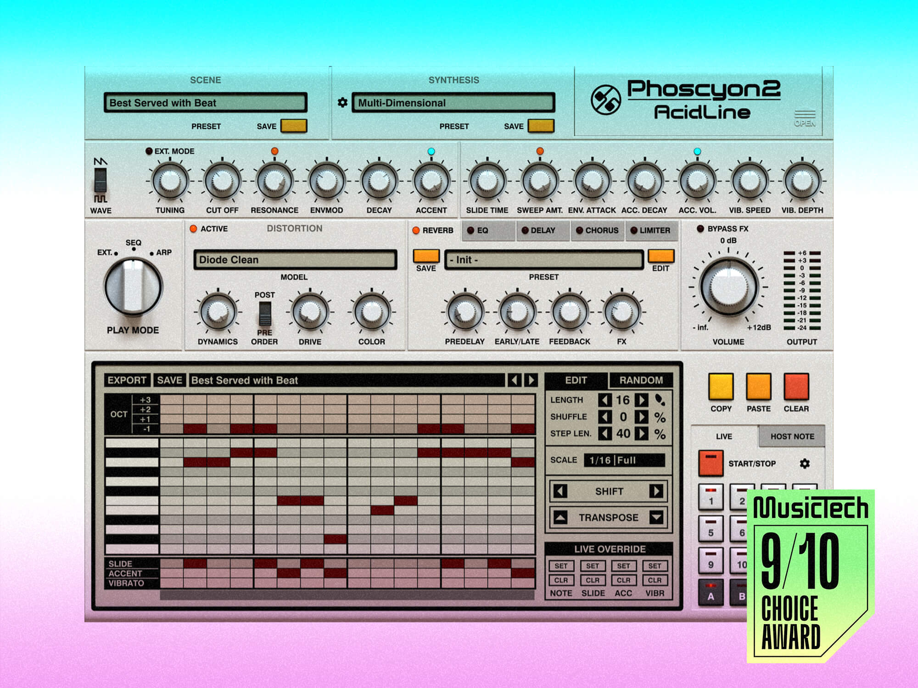Decrease pattern LENGTH with left arrow
Image resolution: width=918 pixels, height=688 pixels.
pos(605,400)
